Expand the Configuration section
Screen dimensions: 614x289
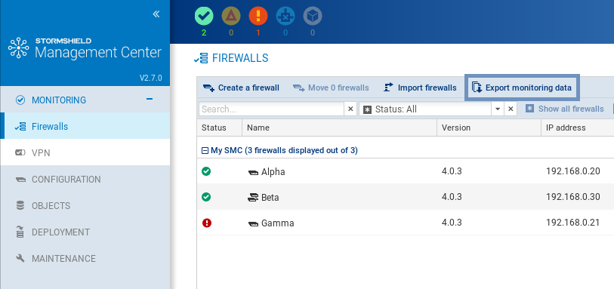[x=85, y=179]
